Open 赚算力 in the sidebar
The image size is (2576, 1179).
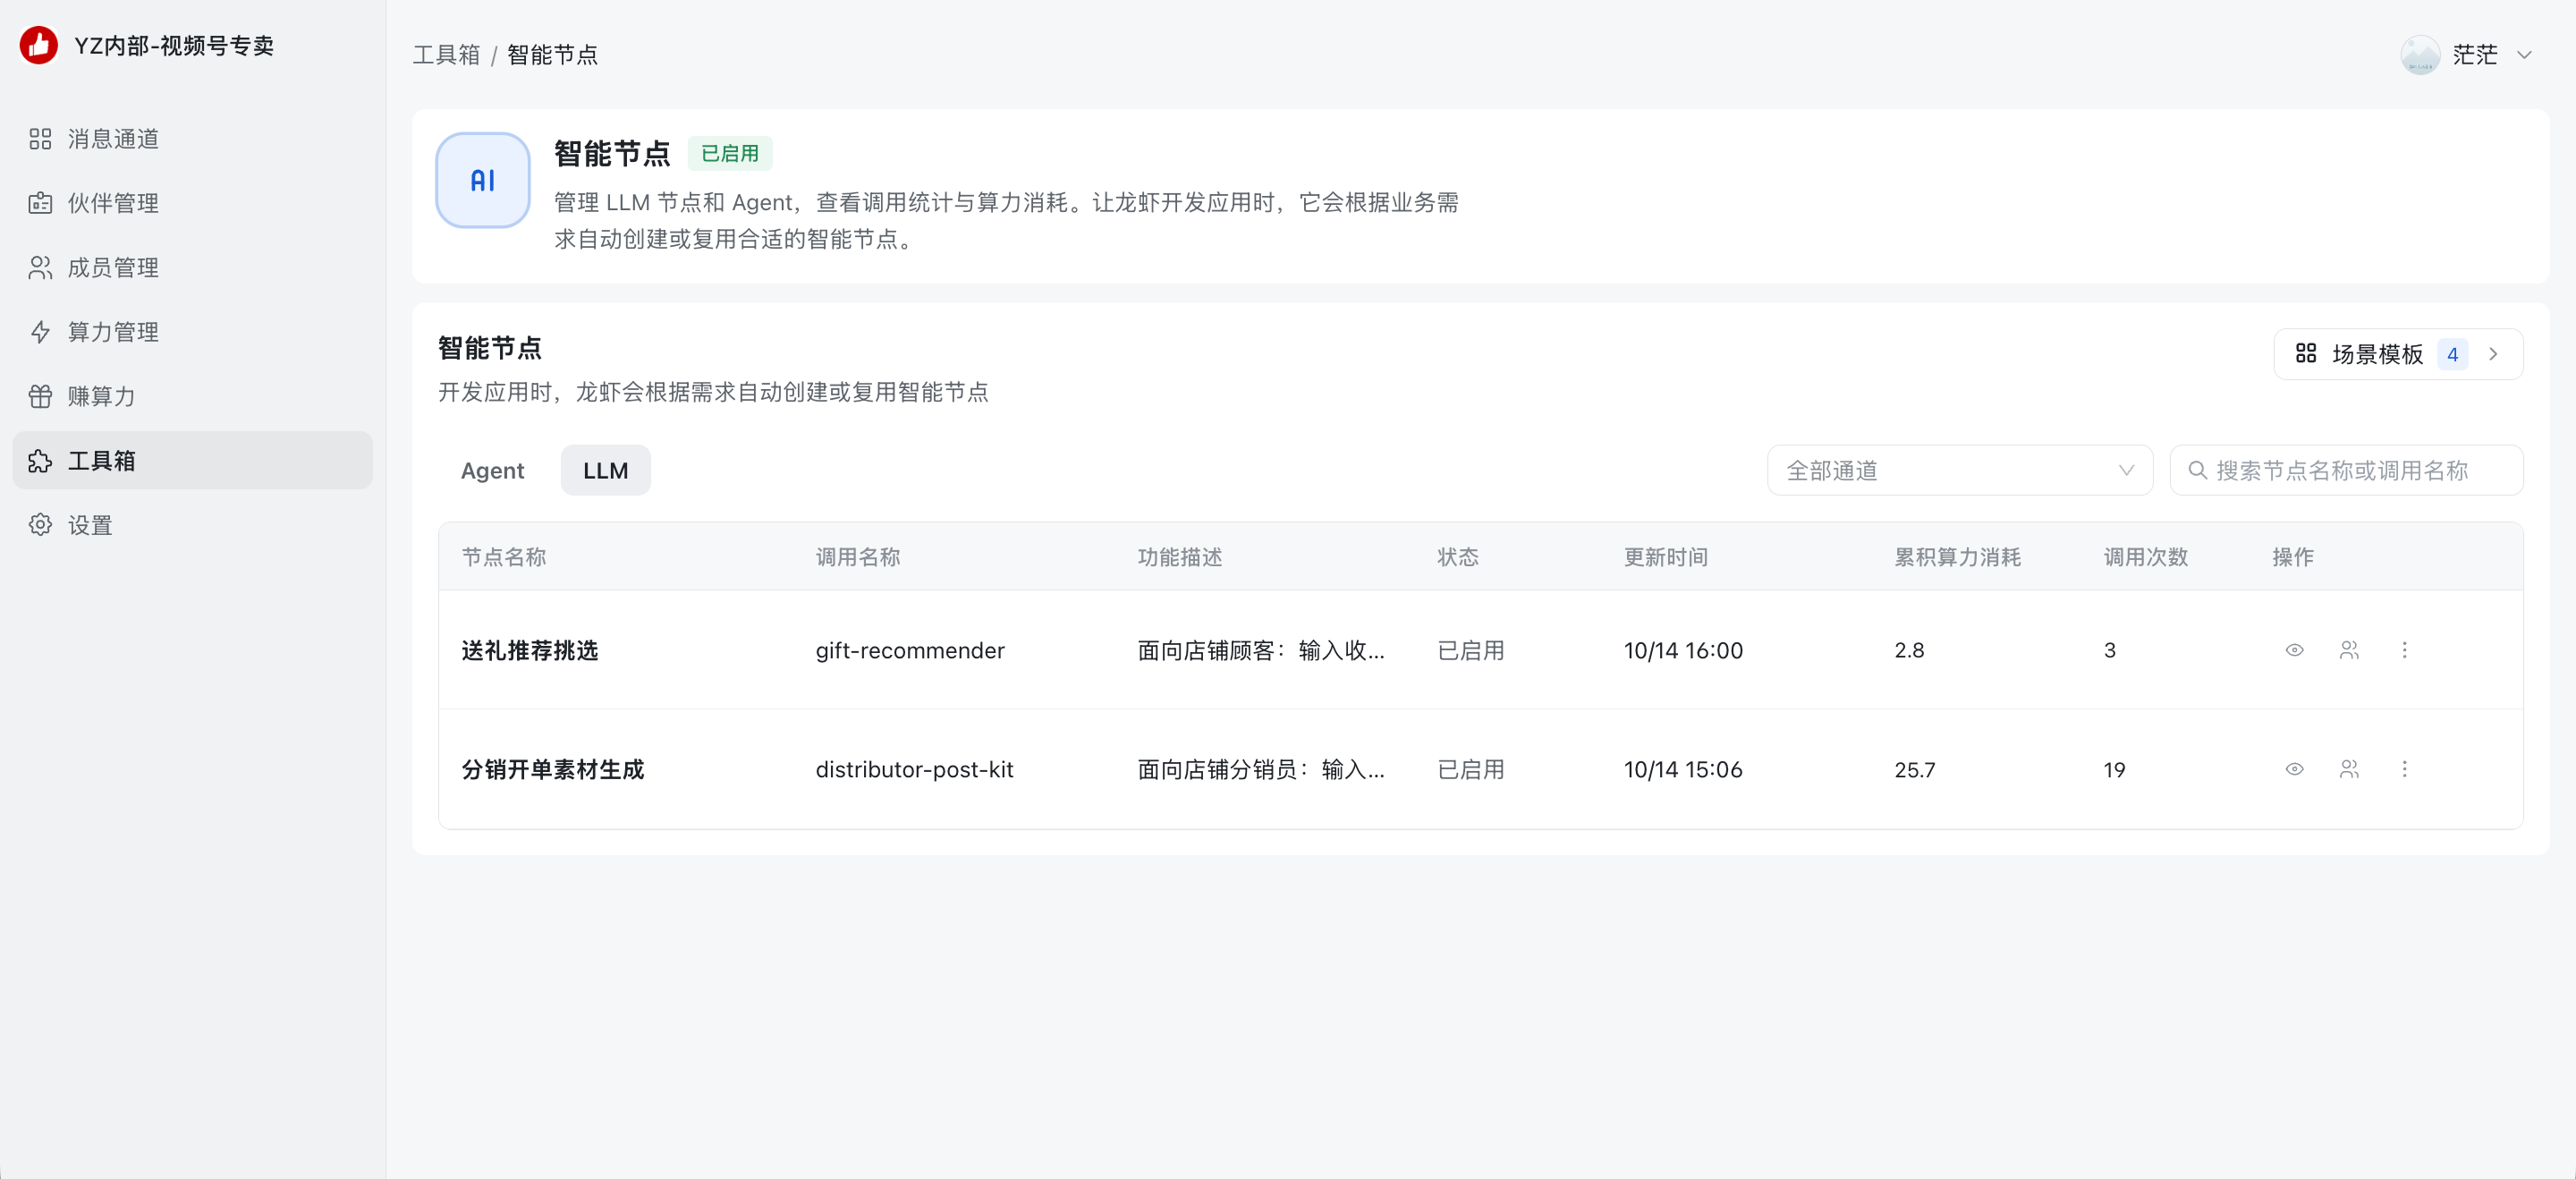pyautogui.click(x=192, y=396)
